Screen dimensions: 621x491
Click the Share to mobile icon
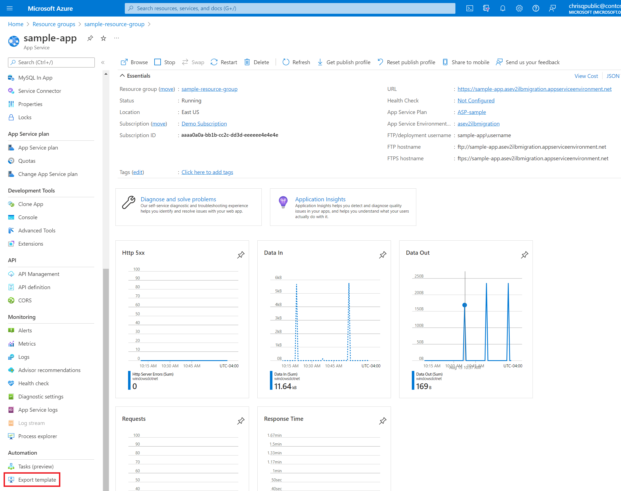[445, 62]
